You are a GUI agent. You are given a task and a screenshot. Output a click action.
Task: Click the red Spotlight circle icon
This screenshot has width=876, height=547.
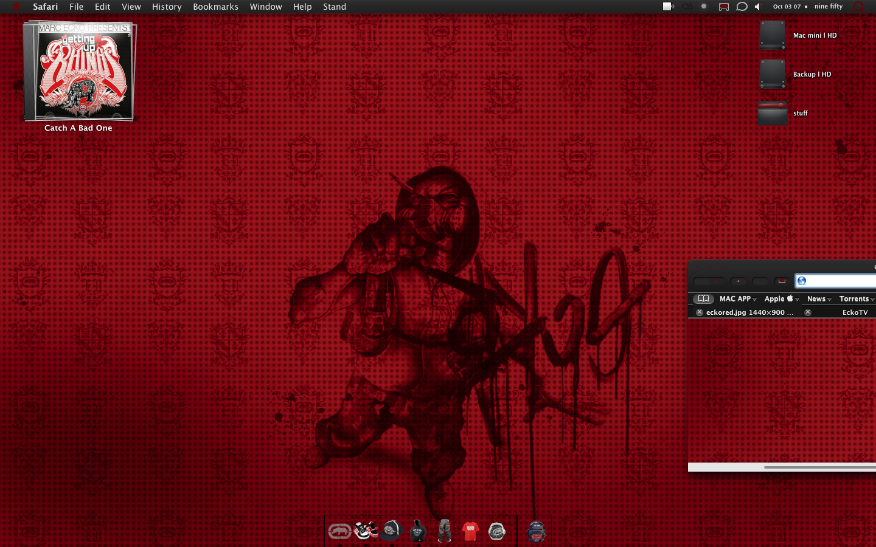(x=859, y=7)
